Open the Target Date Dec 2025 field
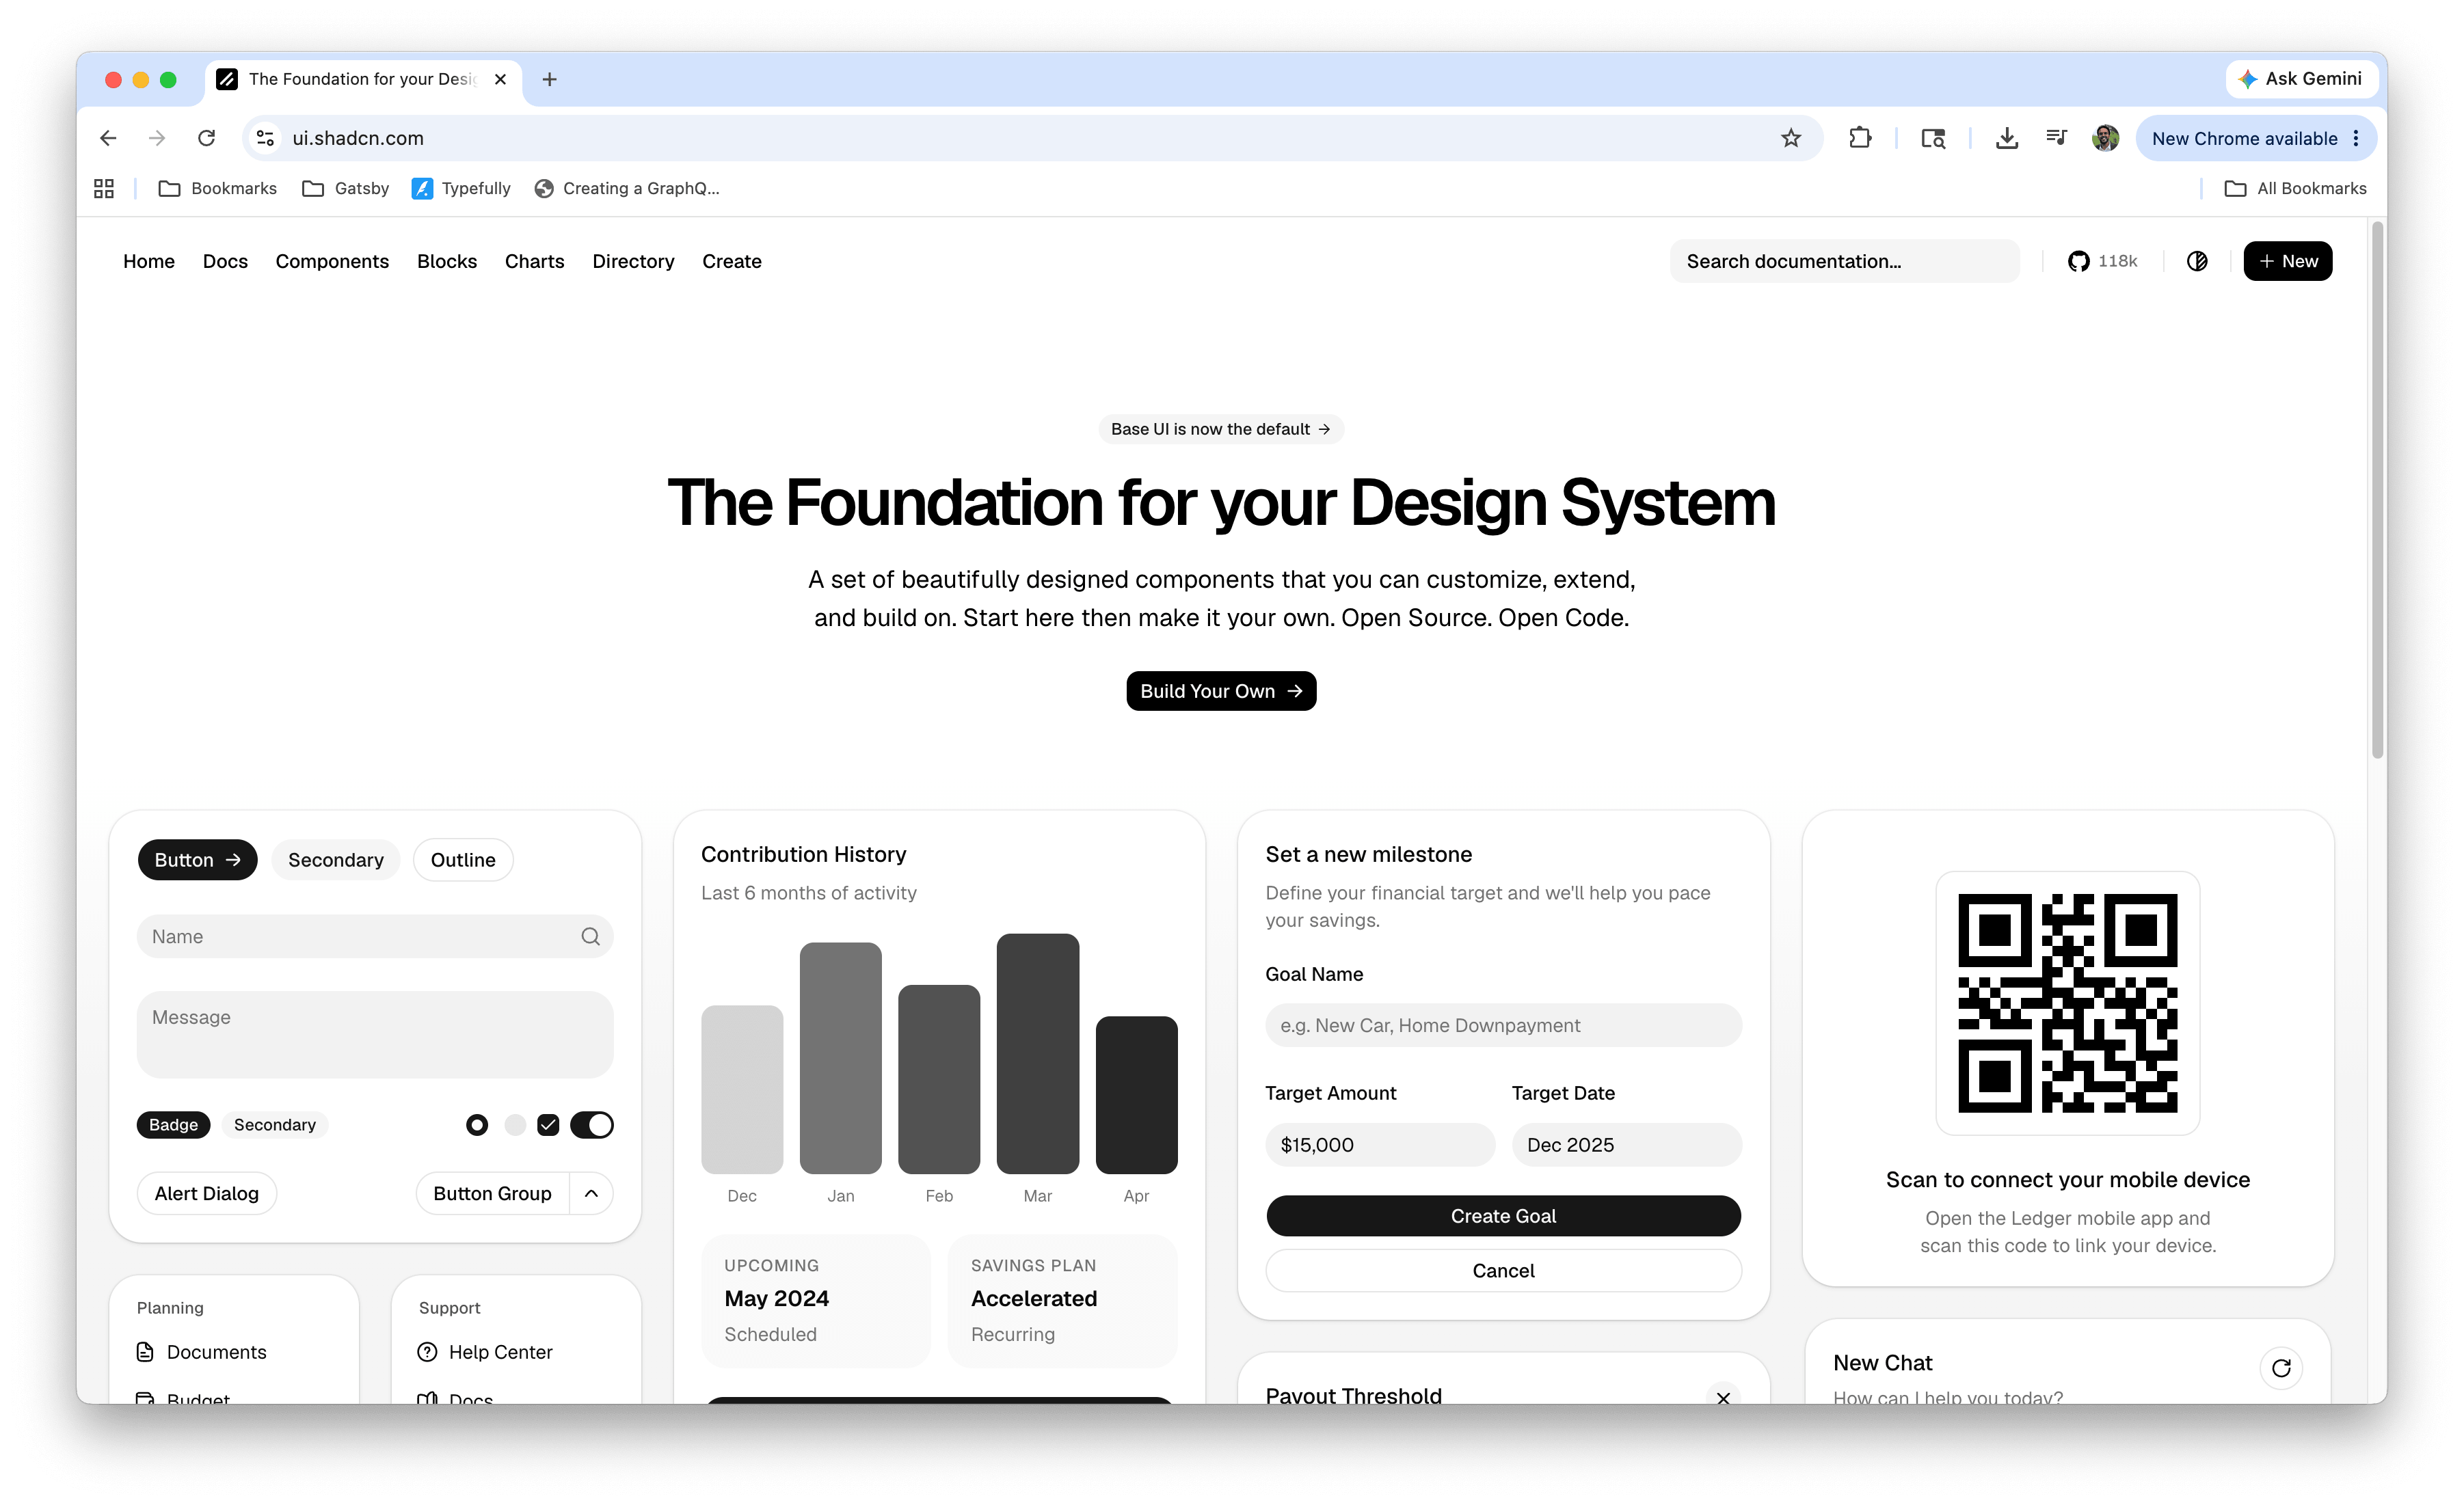 1626,1144
